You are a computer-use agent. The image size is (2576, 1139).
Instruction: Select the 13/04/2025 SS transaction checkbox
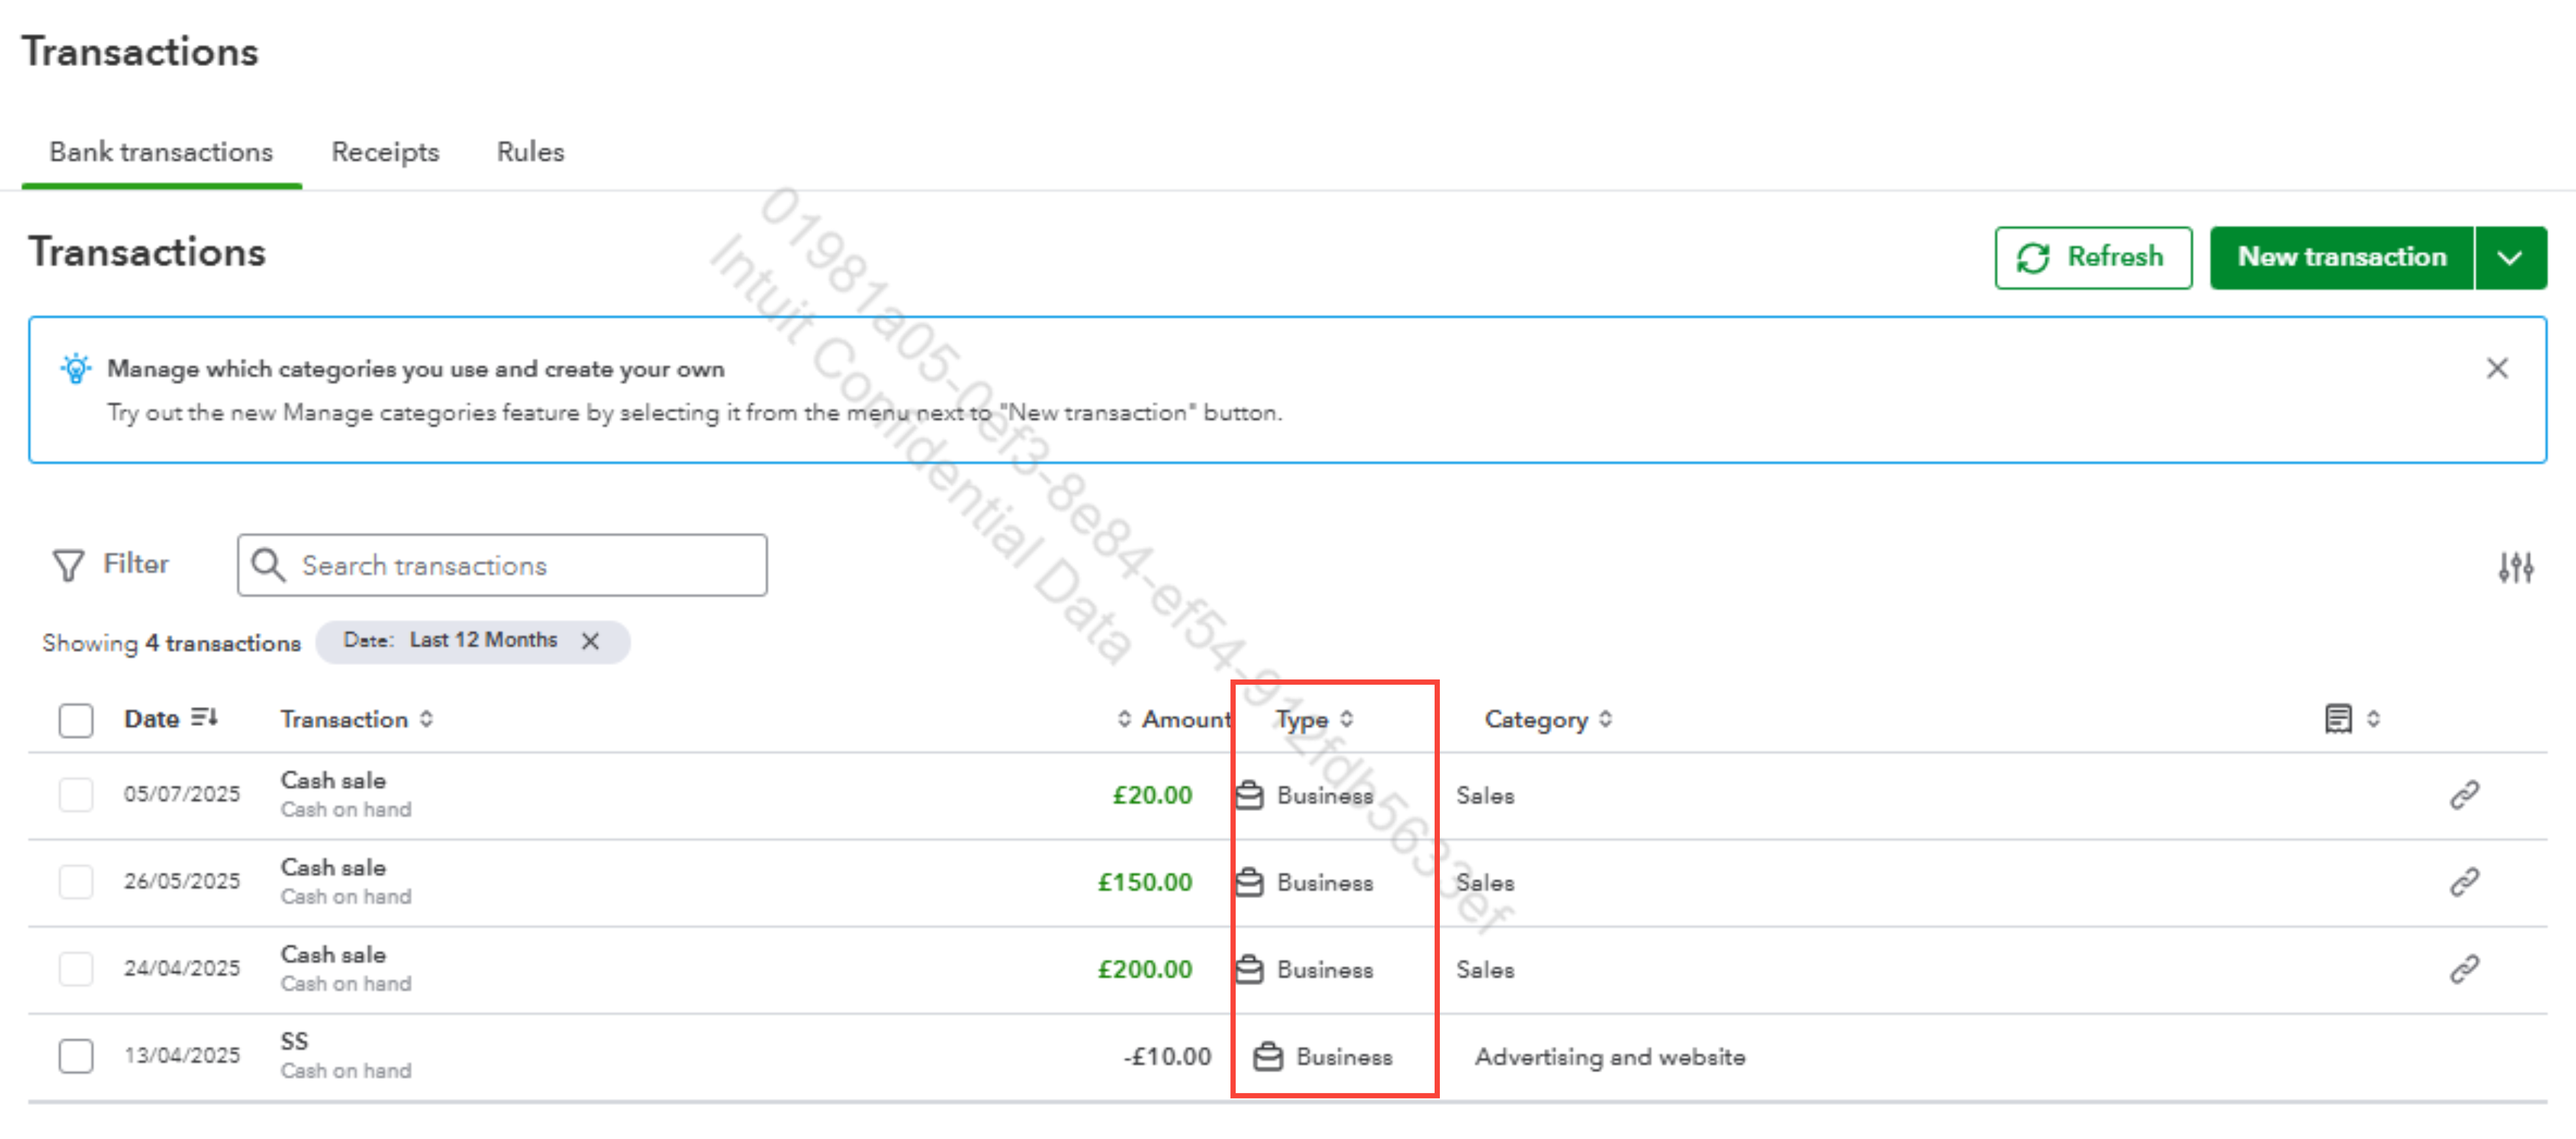tap(76, 1056)
